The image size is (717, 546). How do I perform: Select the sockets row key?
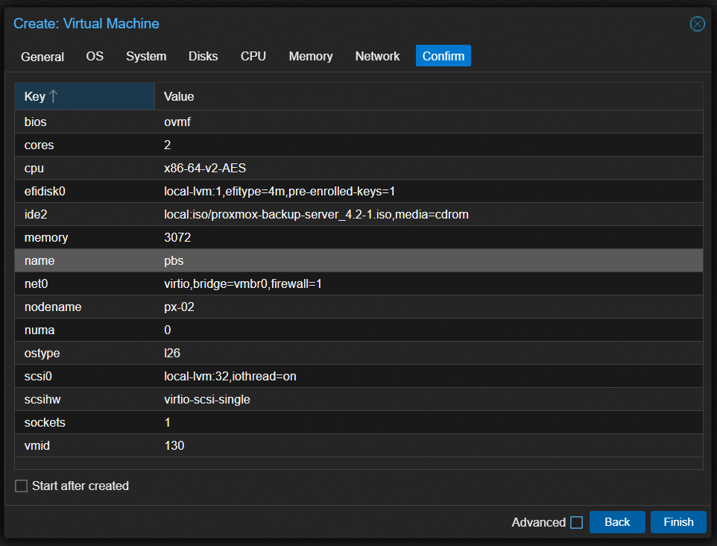tap(45, 422)
